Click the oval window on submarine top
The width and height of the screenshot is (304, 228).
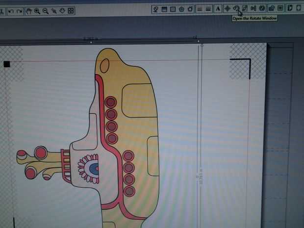pos(105,66)
